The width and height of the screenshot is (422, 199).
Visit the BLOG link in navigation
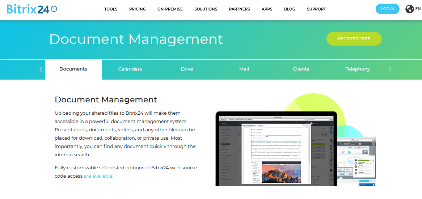290,9
